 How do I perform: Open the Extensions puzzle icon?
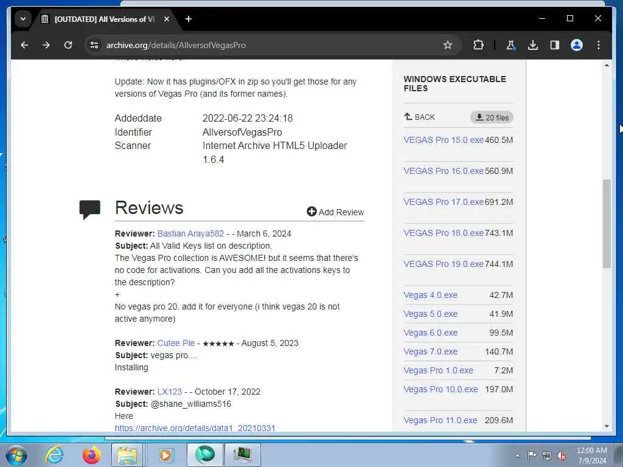[478, 45]
